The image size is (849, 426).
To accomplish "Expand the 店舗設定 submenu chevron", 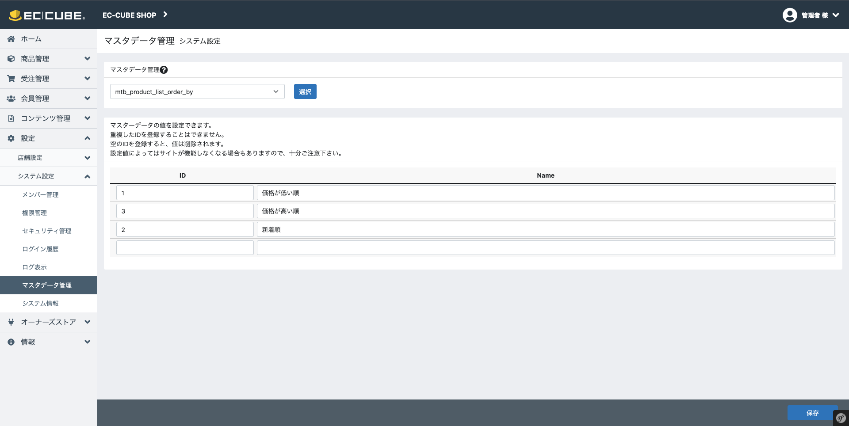I will pyautogui.click(x=87, y=158).
